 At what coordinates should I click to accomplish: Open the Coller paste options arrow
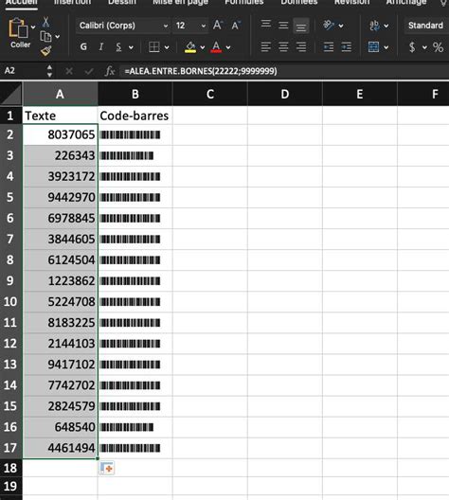(33, 27)
